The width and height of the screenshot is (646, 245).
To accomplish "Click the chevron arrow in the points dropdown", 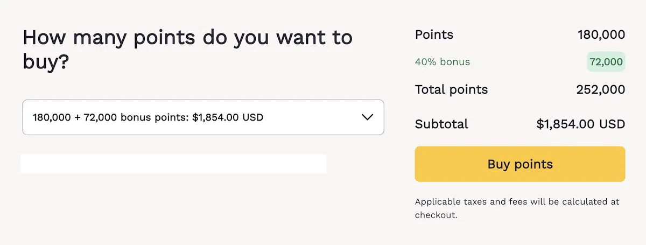I will [x=368, y=117].
